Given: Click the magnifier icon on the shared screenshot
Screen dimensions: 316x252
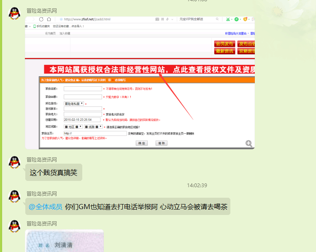Looking at the screenshot, I should coord(248,143).
